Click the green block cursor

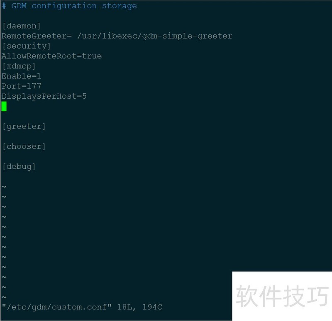point(4,107)
